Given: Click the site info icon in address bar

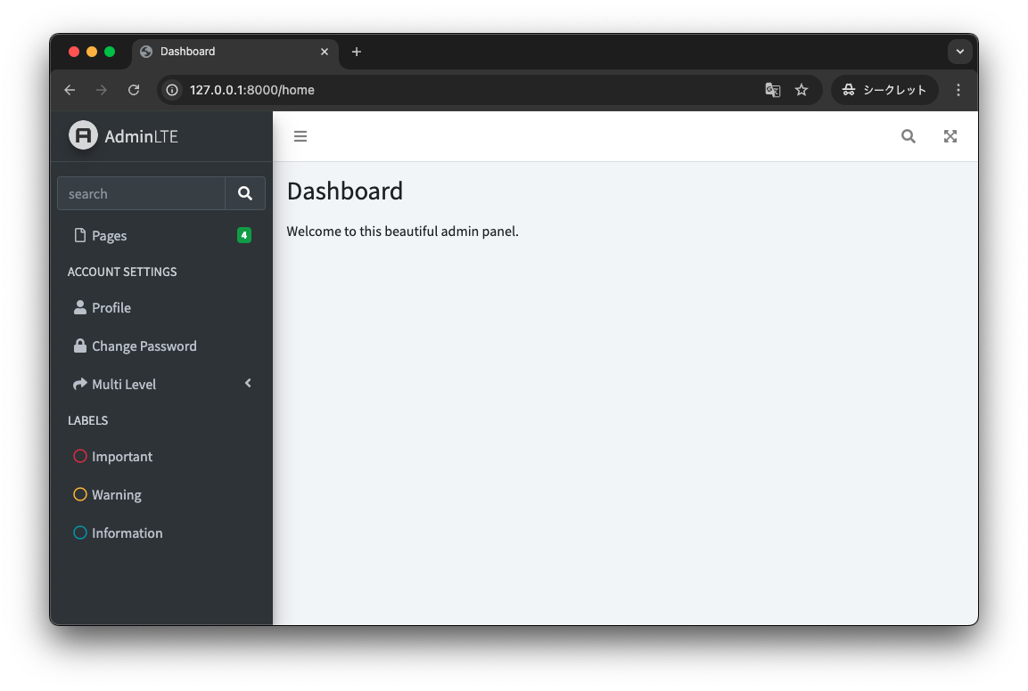Looking at the screenshot, I should 172,90.
